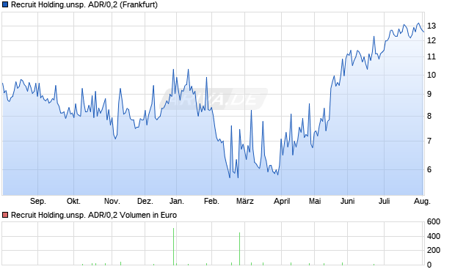Click the volume axis value 0
The image size is (455, 272).
[x=429, y=265]
